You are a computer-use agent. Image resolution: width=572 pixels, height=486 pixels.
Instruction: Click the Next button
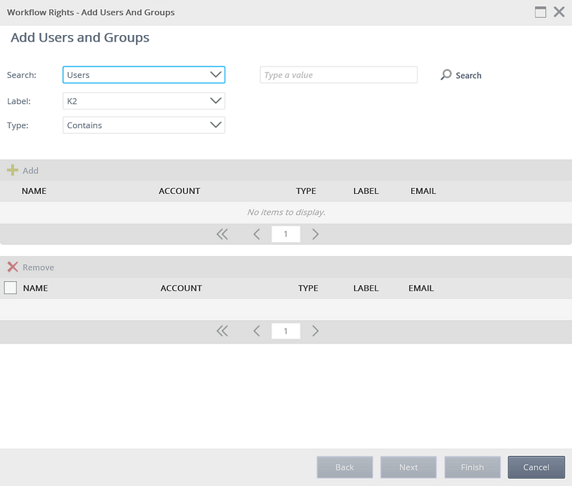point(408,467)
